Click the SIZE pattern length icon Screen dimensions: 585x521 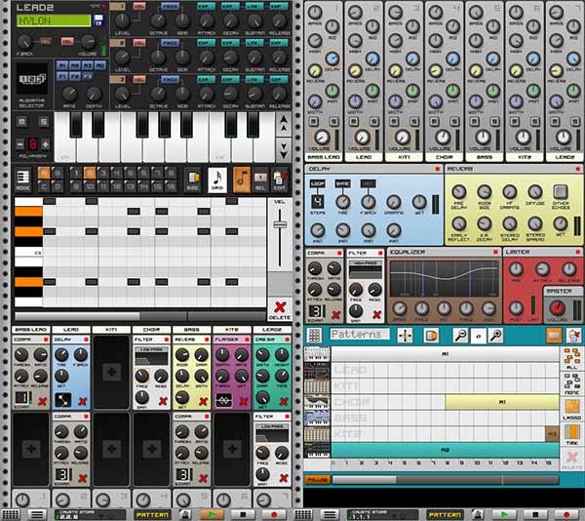tap(193, 180)
